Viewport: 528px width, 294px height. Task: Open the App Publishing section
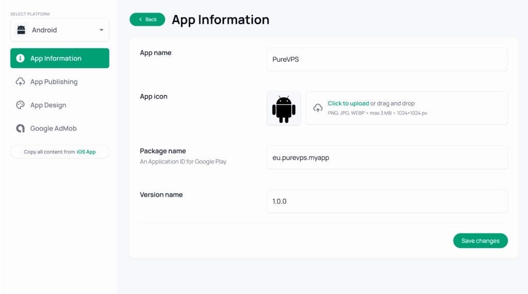(54, 81)
